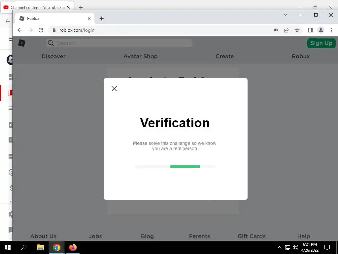Click the green verification progress bar
This screenshot has width=338, height=254.
pos(185,167)
